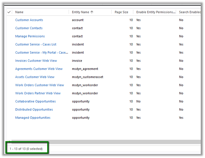Open the Customer Accounts record
205x158 pixels.
click(29, 20)
